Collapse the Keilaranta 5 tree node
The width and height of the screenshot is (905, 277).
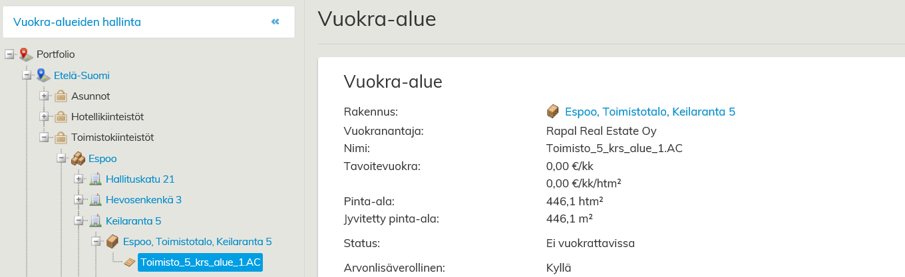[79, 221]
